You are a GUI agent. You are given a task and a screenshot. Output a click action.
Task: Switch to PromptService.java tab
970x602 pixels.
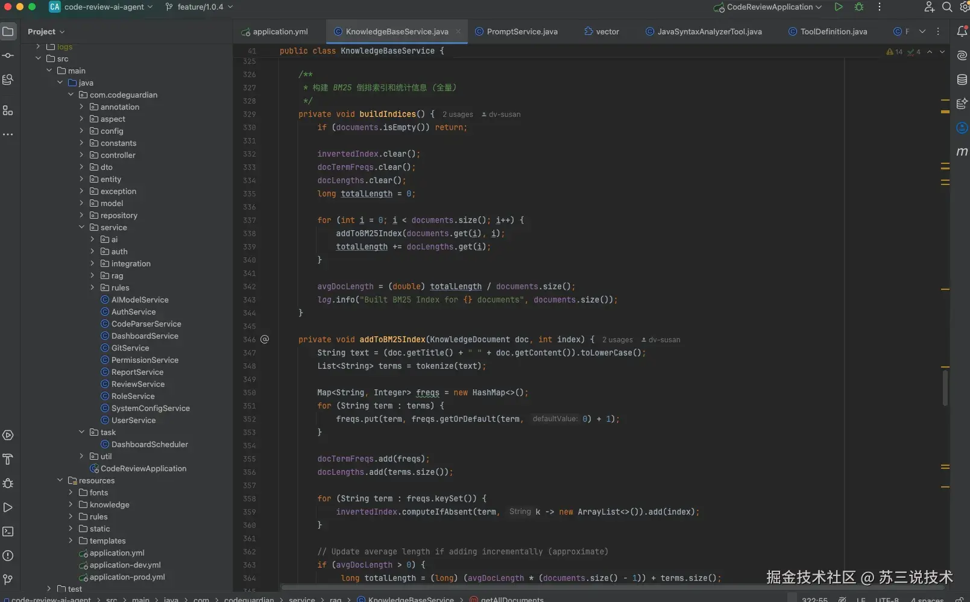tap(516, 31)
